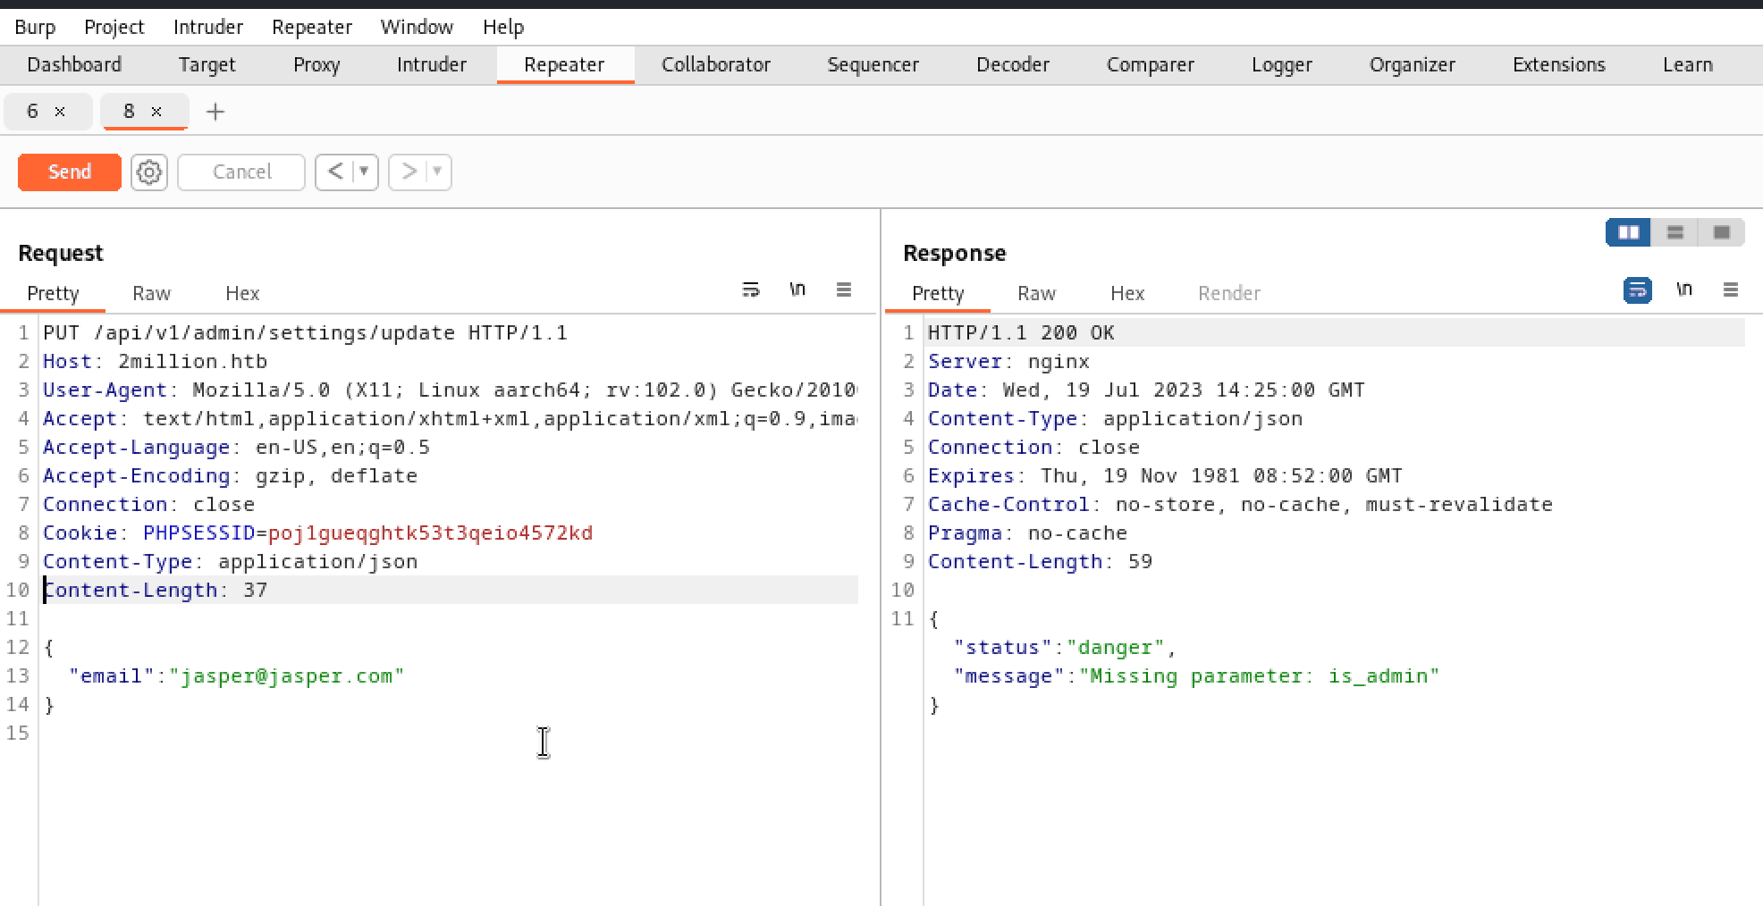This screenshot has height=906, width=1763.
Task: Click the request word wrap icon
Action: [751, 290]
